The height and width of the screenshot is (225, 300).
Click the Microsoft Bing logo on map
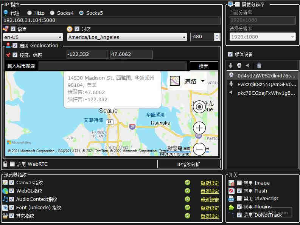click(19, 142)
